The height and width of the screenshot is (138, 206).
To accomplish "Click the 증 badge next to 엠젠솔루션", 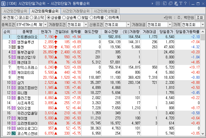I will [x=14, y=42].
